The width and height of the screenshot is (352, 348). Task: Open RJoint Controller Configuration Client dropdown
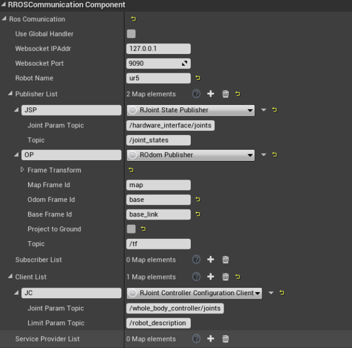point(194,293)
